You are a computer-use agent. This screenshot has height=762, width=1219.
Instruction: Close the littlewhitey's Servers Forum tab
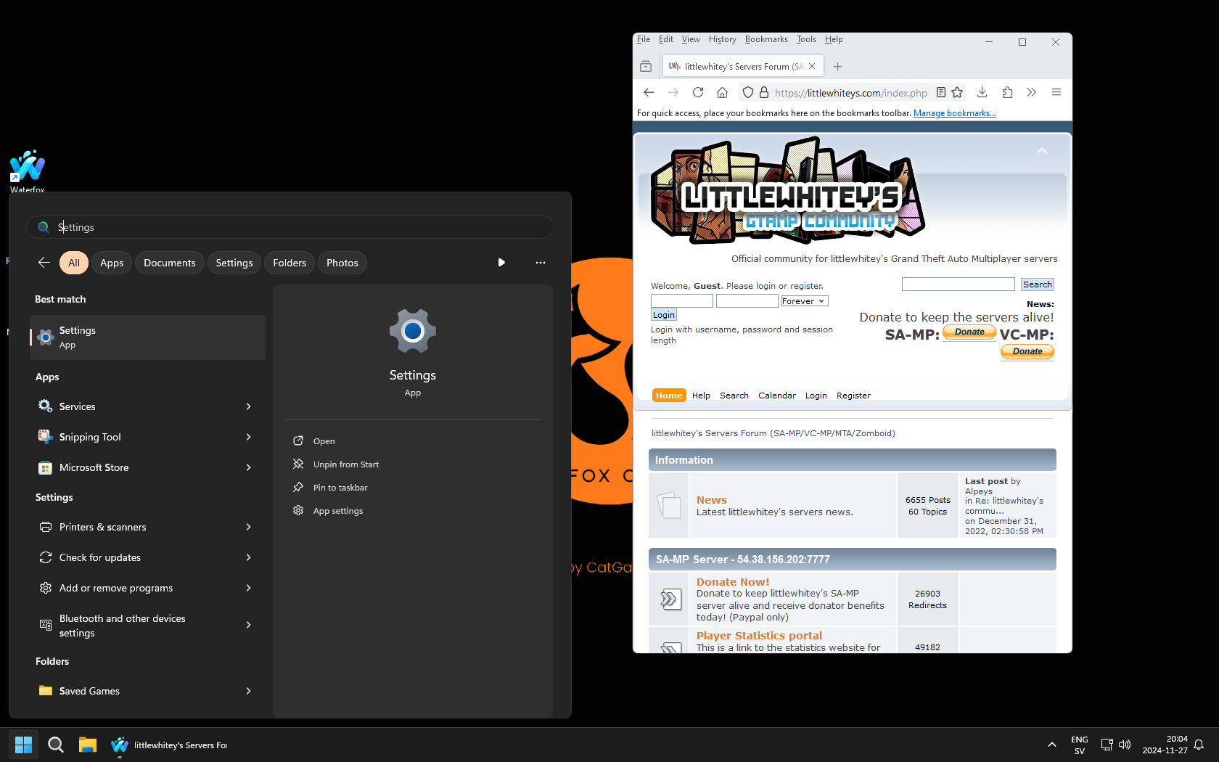(x=812, y=66)
